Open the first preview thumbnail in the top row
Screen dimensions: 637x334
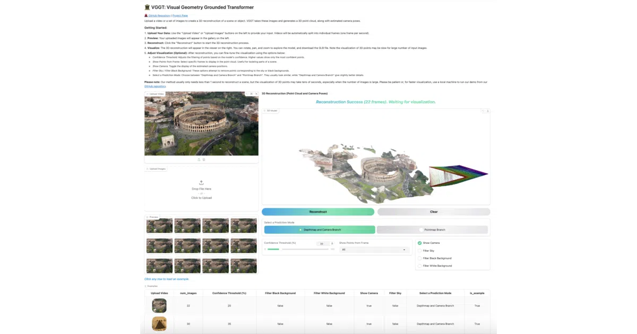pos(159,226)
